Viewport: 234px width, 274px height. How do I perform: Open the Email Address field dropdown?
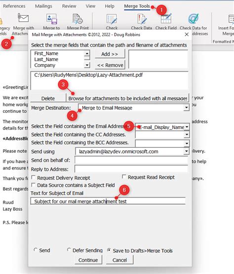tap(187, 127)
